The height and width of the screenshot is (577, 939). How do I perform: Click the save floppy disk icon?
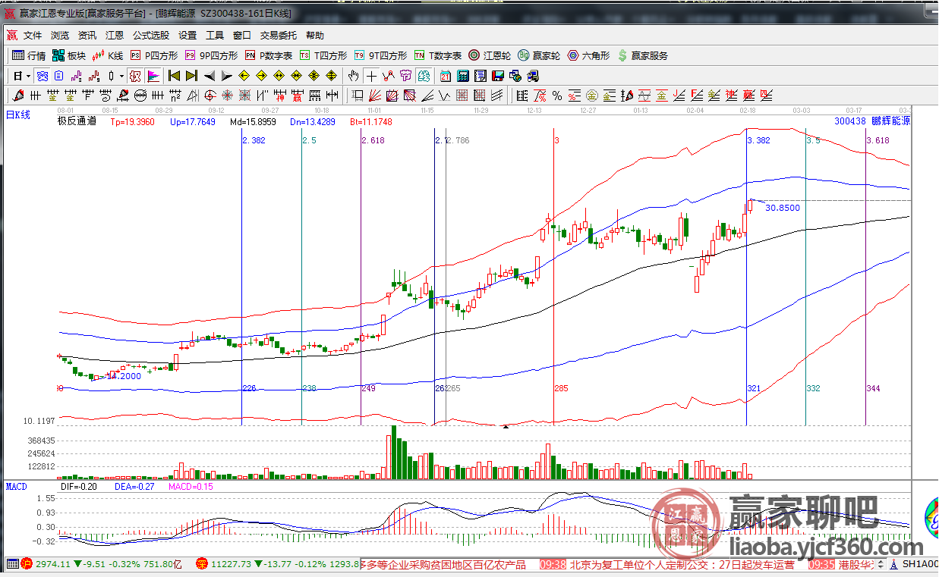point(498,77)
